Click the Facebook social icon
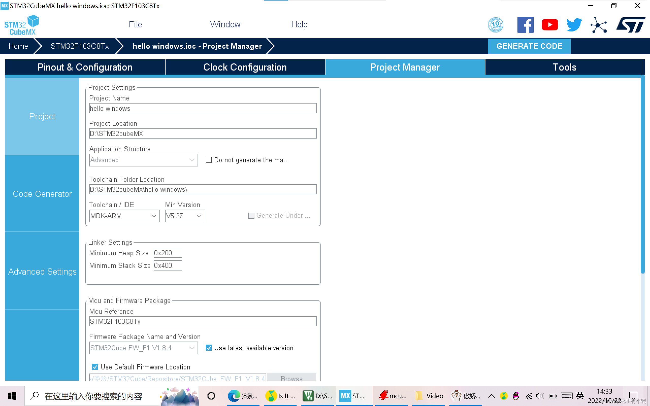The image size is (650, 406). (525, 25)
